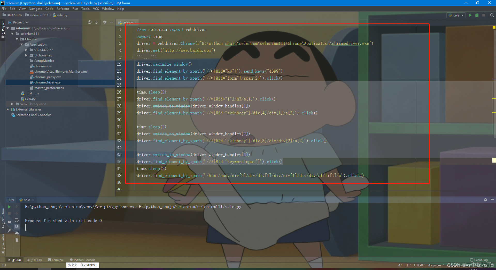This screenshot has height=270, width=496.
Task: Start debugging with the green bug icon
Action: point(477,15)
